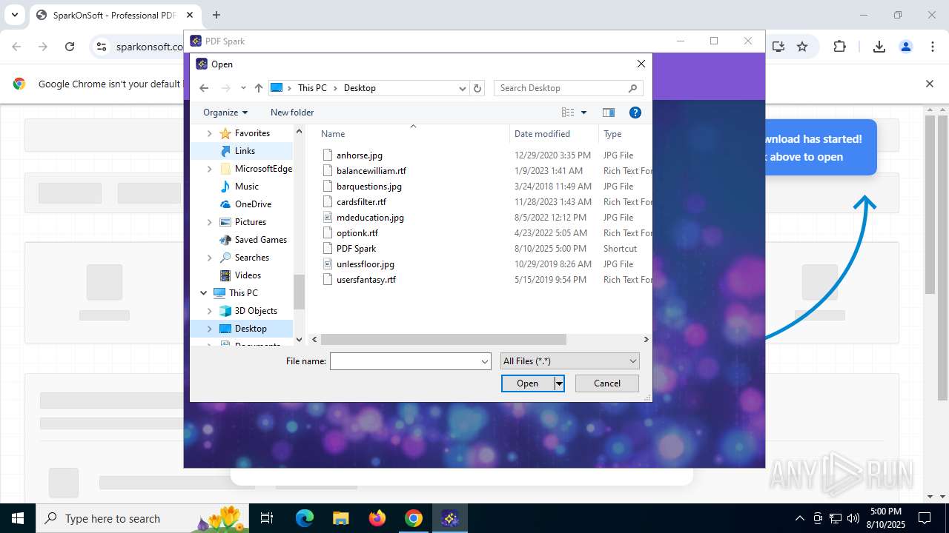Image resolution: width=949 pixels, height=533 pixels.
Task: Open Chrome profile avatar
Action: 906,47
